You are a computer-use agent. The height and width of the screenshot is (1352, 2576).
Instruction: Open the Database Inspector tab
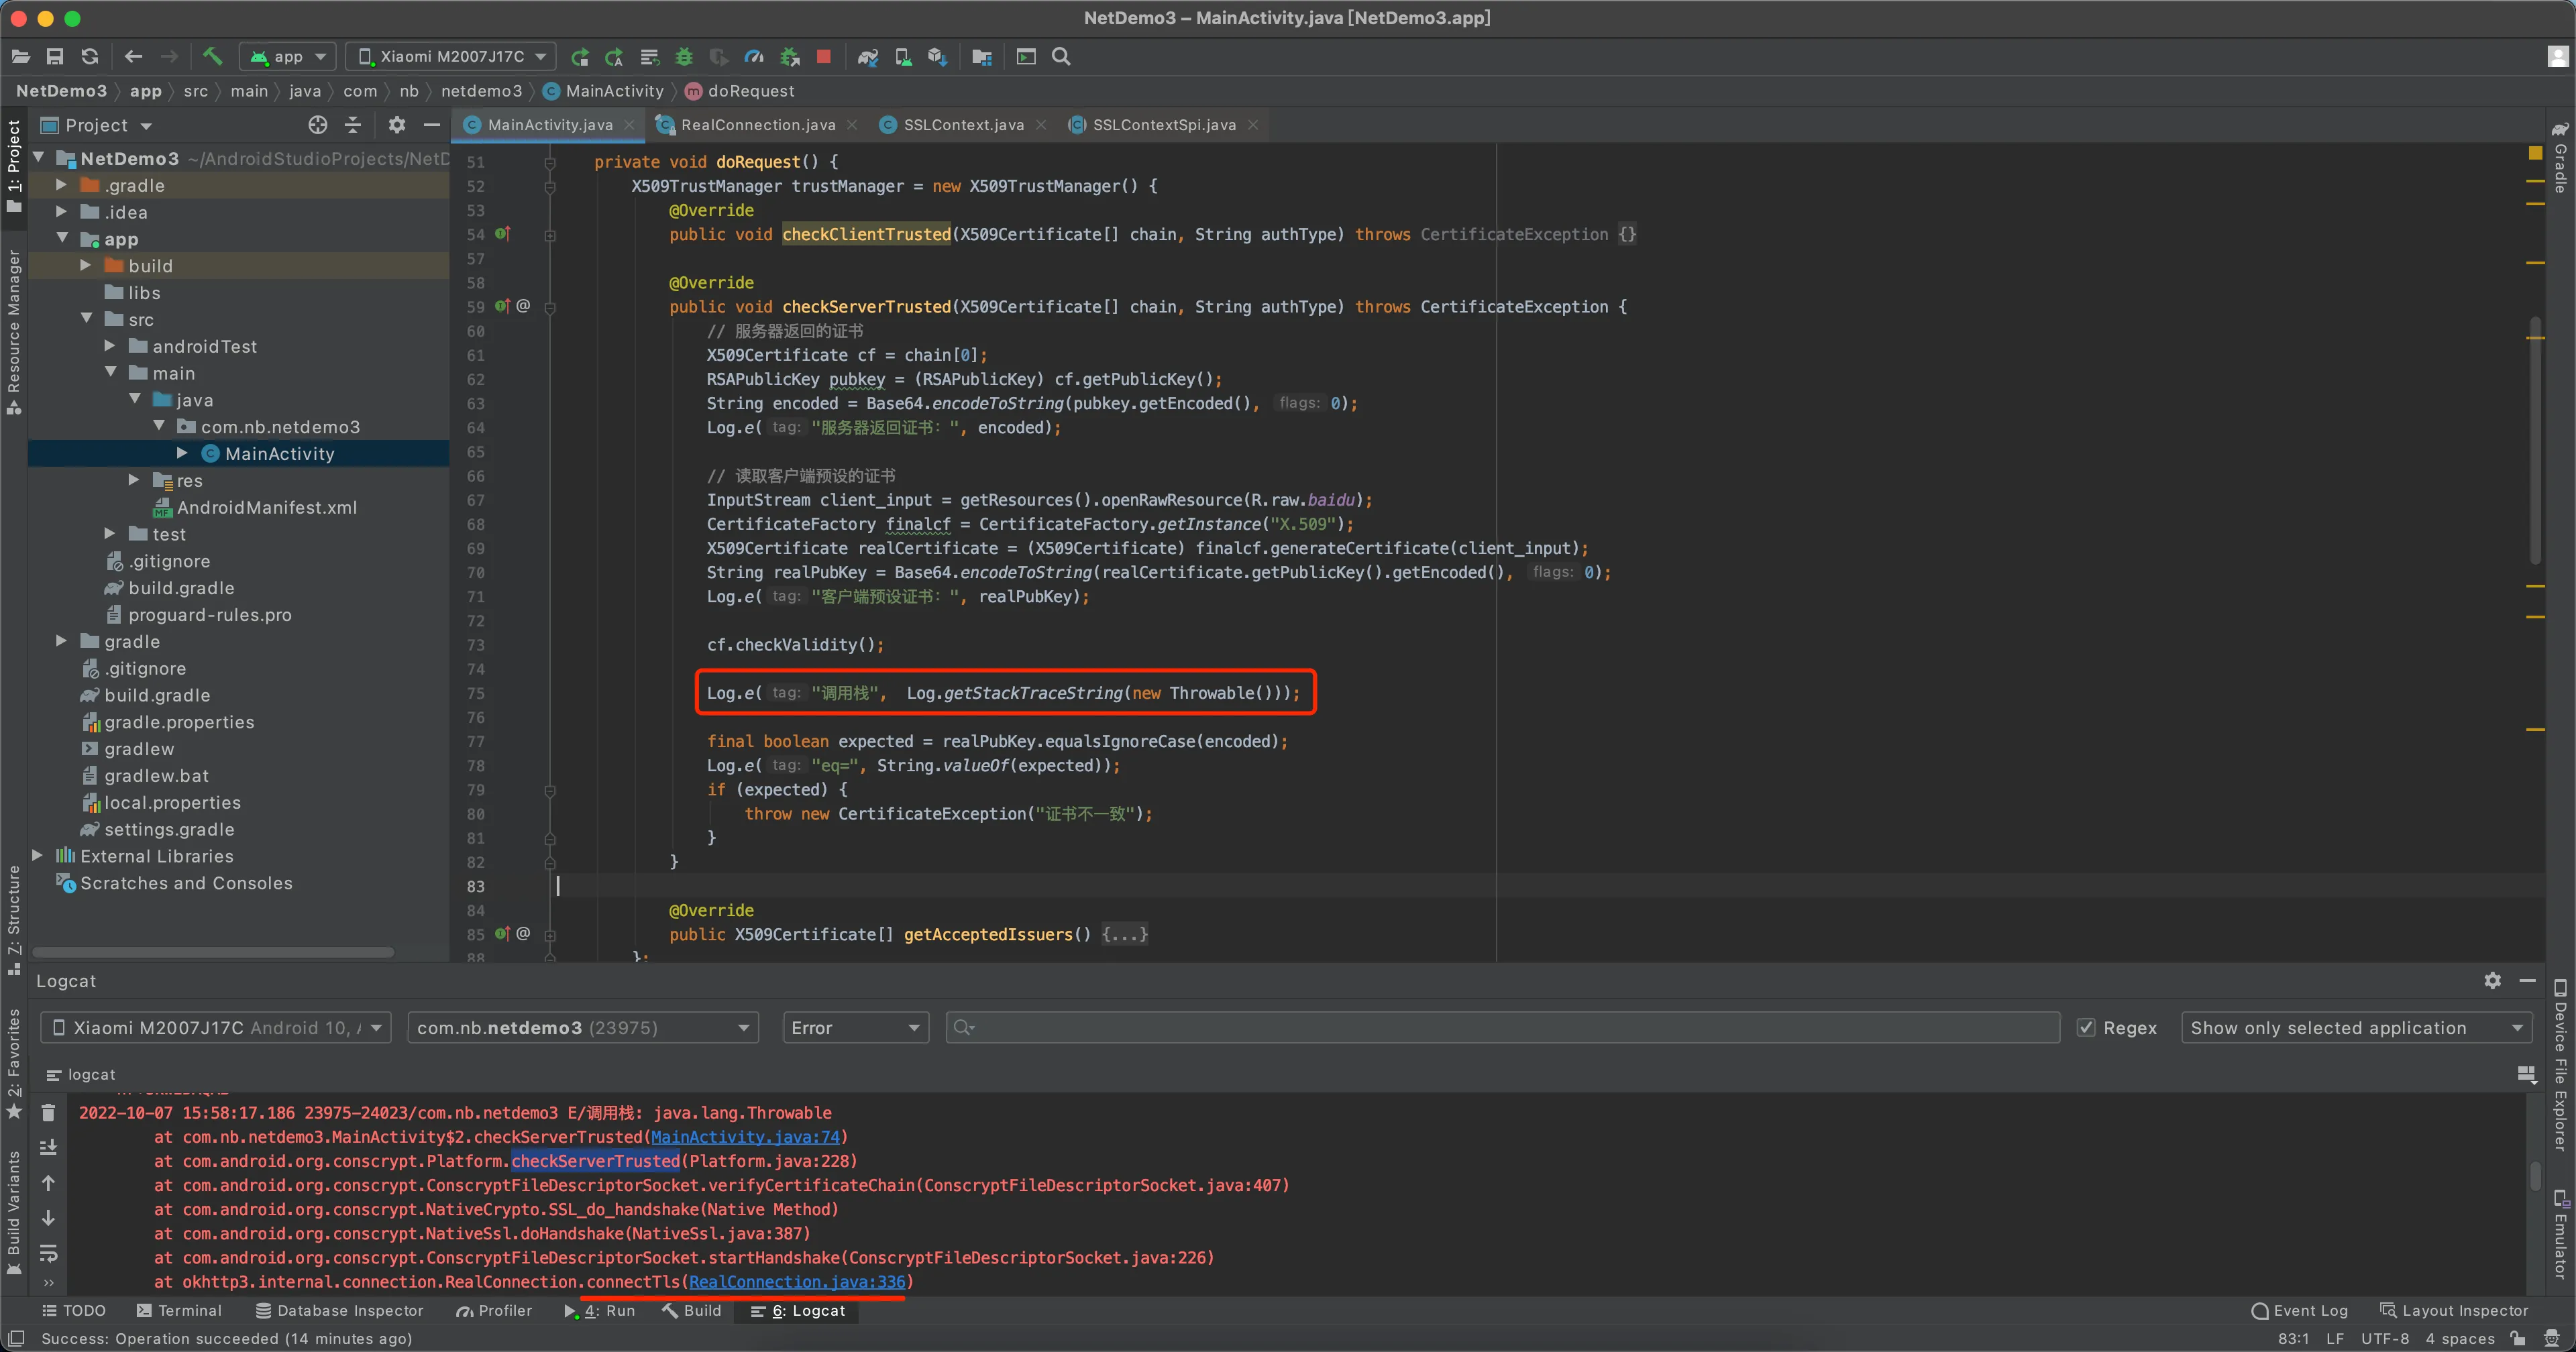point(340,1311)
